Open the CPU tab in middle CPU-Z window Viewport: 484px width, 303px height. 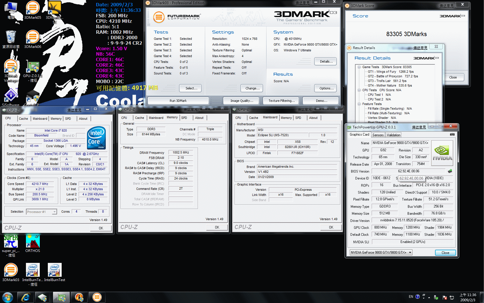click(124, 118)
